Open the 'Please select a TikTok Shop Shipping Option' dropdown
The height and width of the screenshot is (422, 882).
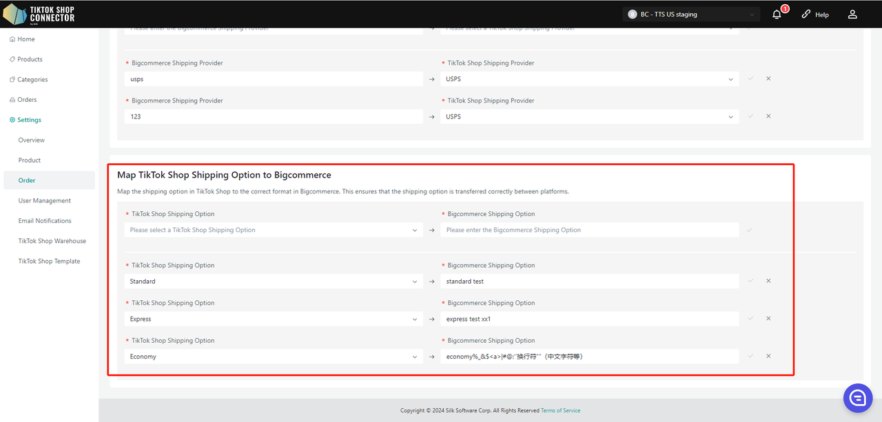tap(274, 230)
